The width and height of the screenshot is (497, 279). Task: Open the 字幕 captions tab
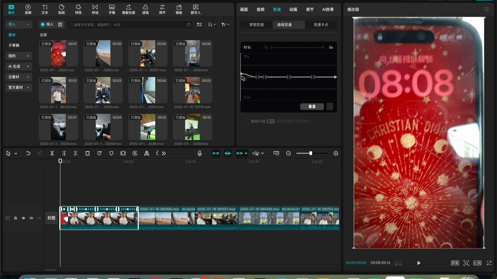pos(112,9)
